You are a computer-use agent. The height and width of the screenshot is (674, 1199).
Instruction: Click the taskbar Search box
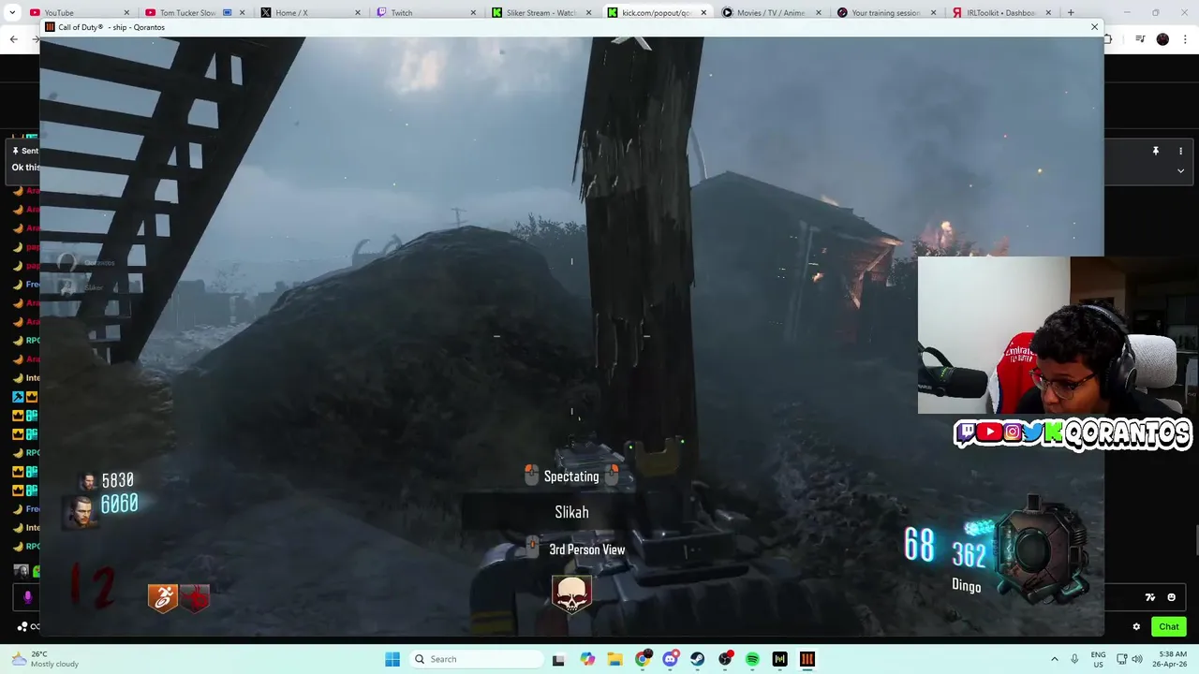(x=475, y=659)
